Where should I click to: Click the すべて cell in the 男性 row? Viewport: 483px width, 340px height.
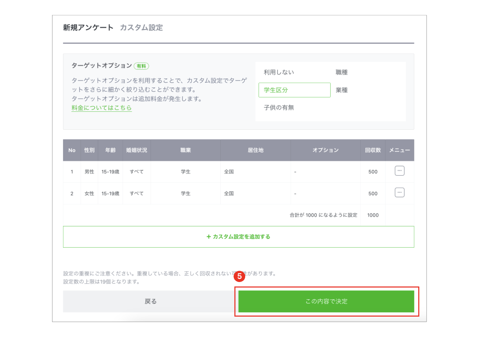(137, 172)
